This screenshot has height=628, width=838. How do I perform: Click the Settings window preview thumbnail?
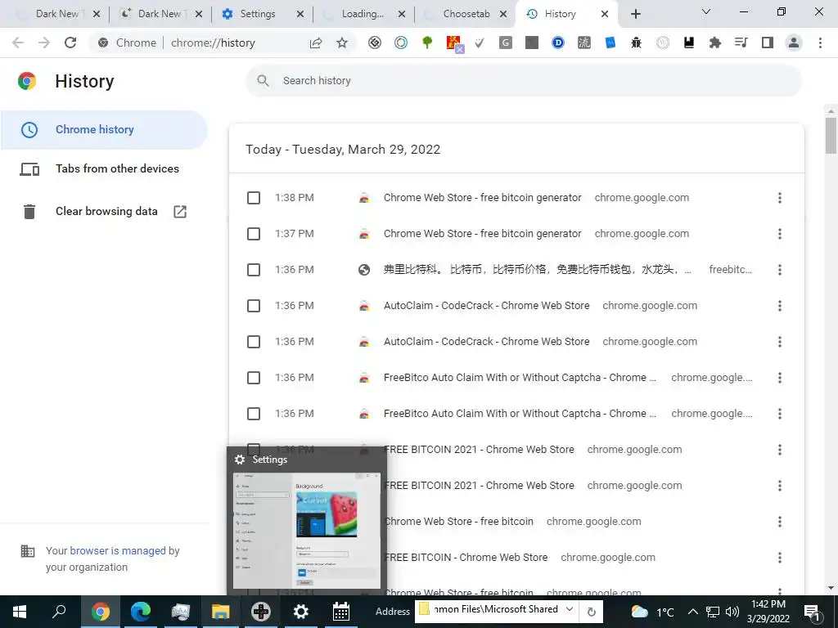click(x=307, y=530)
